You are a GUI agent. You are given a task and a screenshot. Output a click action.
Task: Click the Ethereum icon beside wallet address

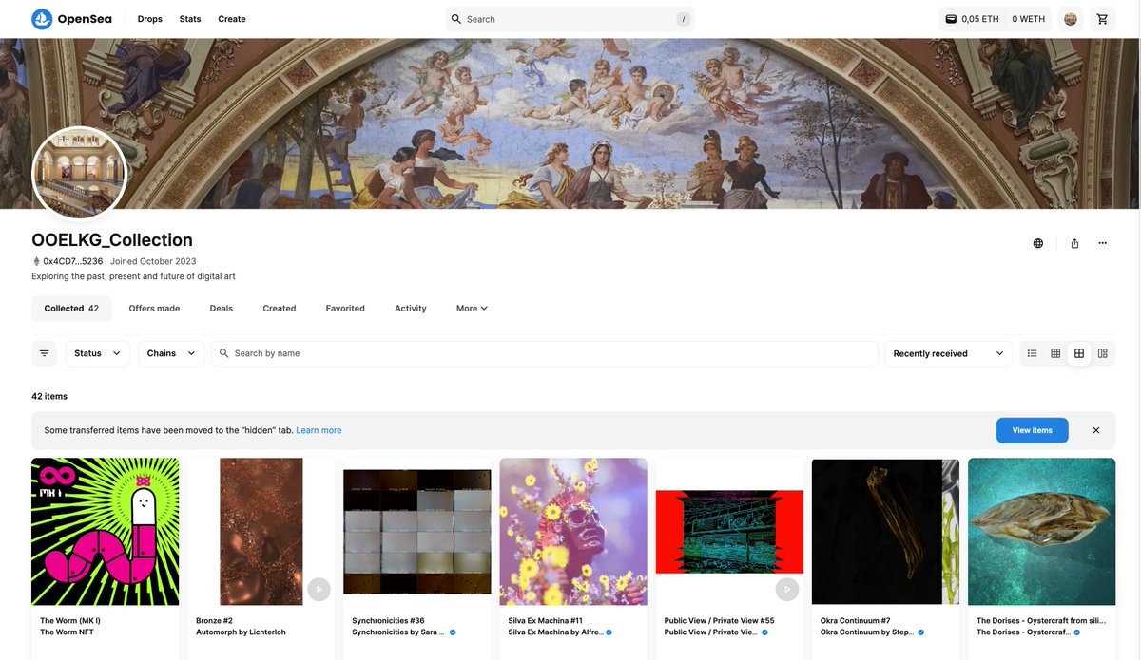coord(36,261)
